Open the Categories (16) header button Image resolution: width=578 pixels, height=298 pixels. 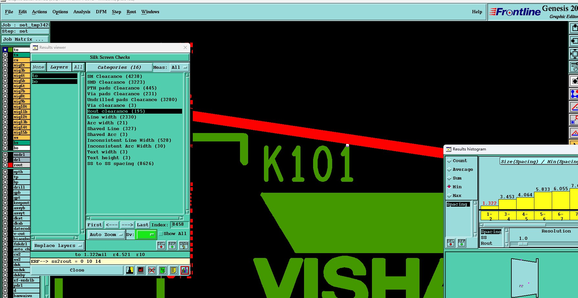pos(119,67)
